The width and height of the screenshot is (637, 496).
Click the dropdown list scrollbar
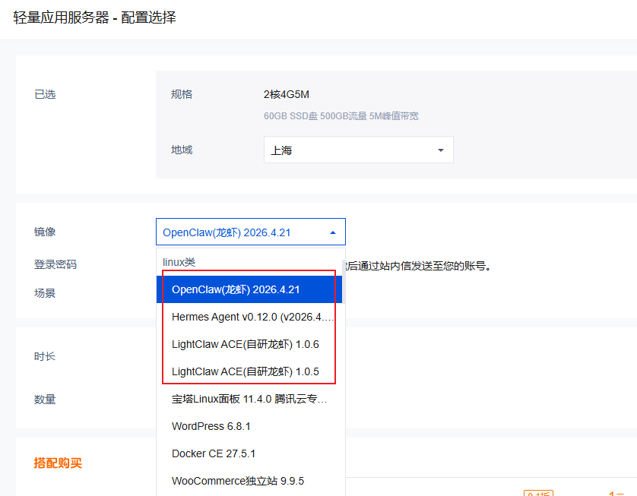344,281
